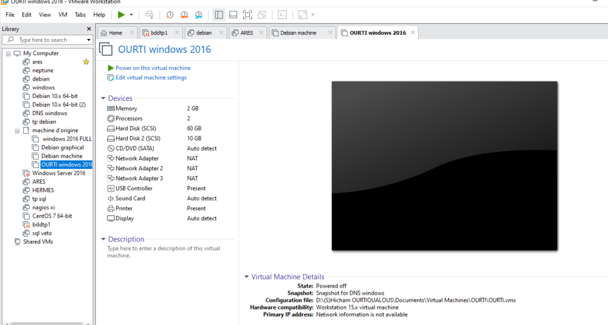
Task: Click the USB Controller device icon
Action: pos(110,188)
